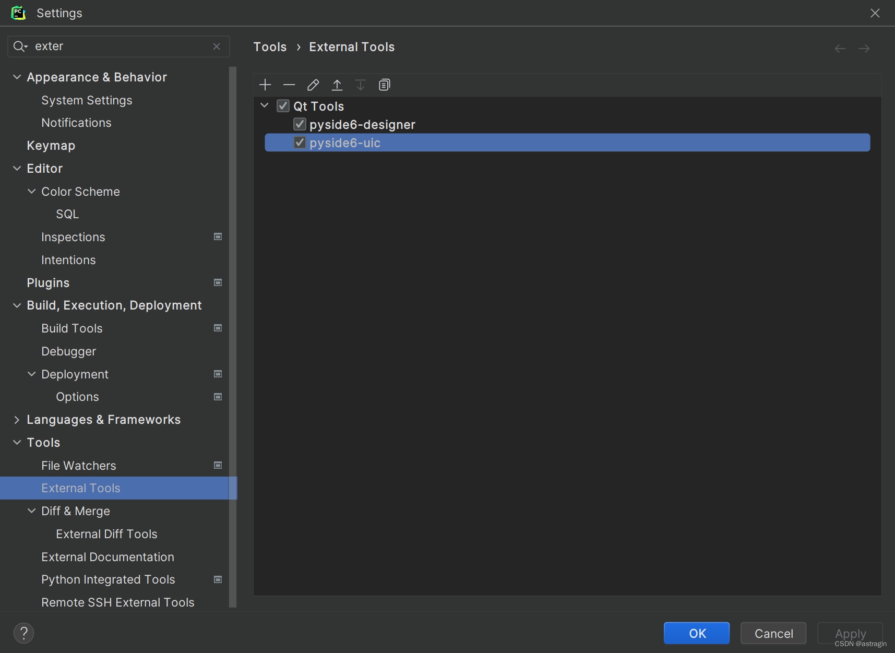Collapse the Diff & Merge node
Image resolution: width=895 pixels, height=653 pixels.
(x=31, y=511)
